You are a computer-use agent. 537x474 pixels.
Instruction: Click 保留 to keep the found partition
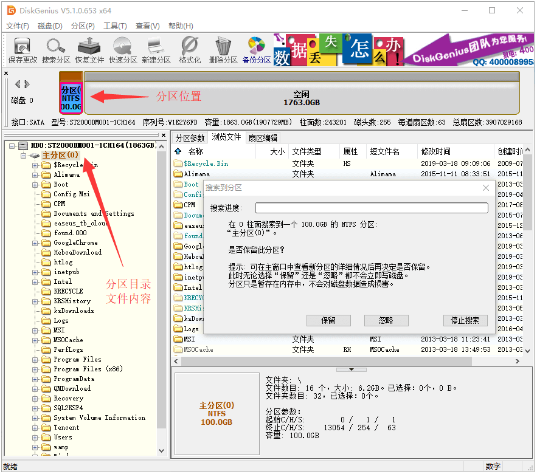[328, 320]
